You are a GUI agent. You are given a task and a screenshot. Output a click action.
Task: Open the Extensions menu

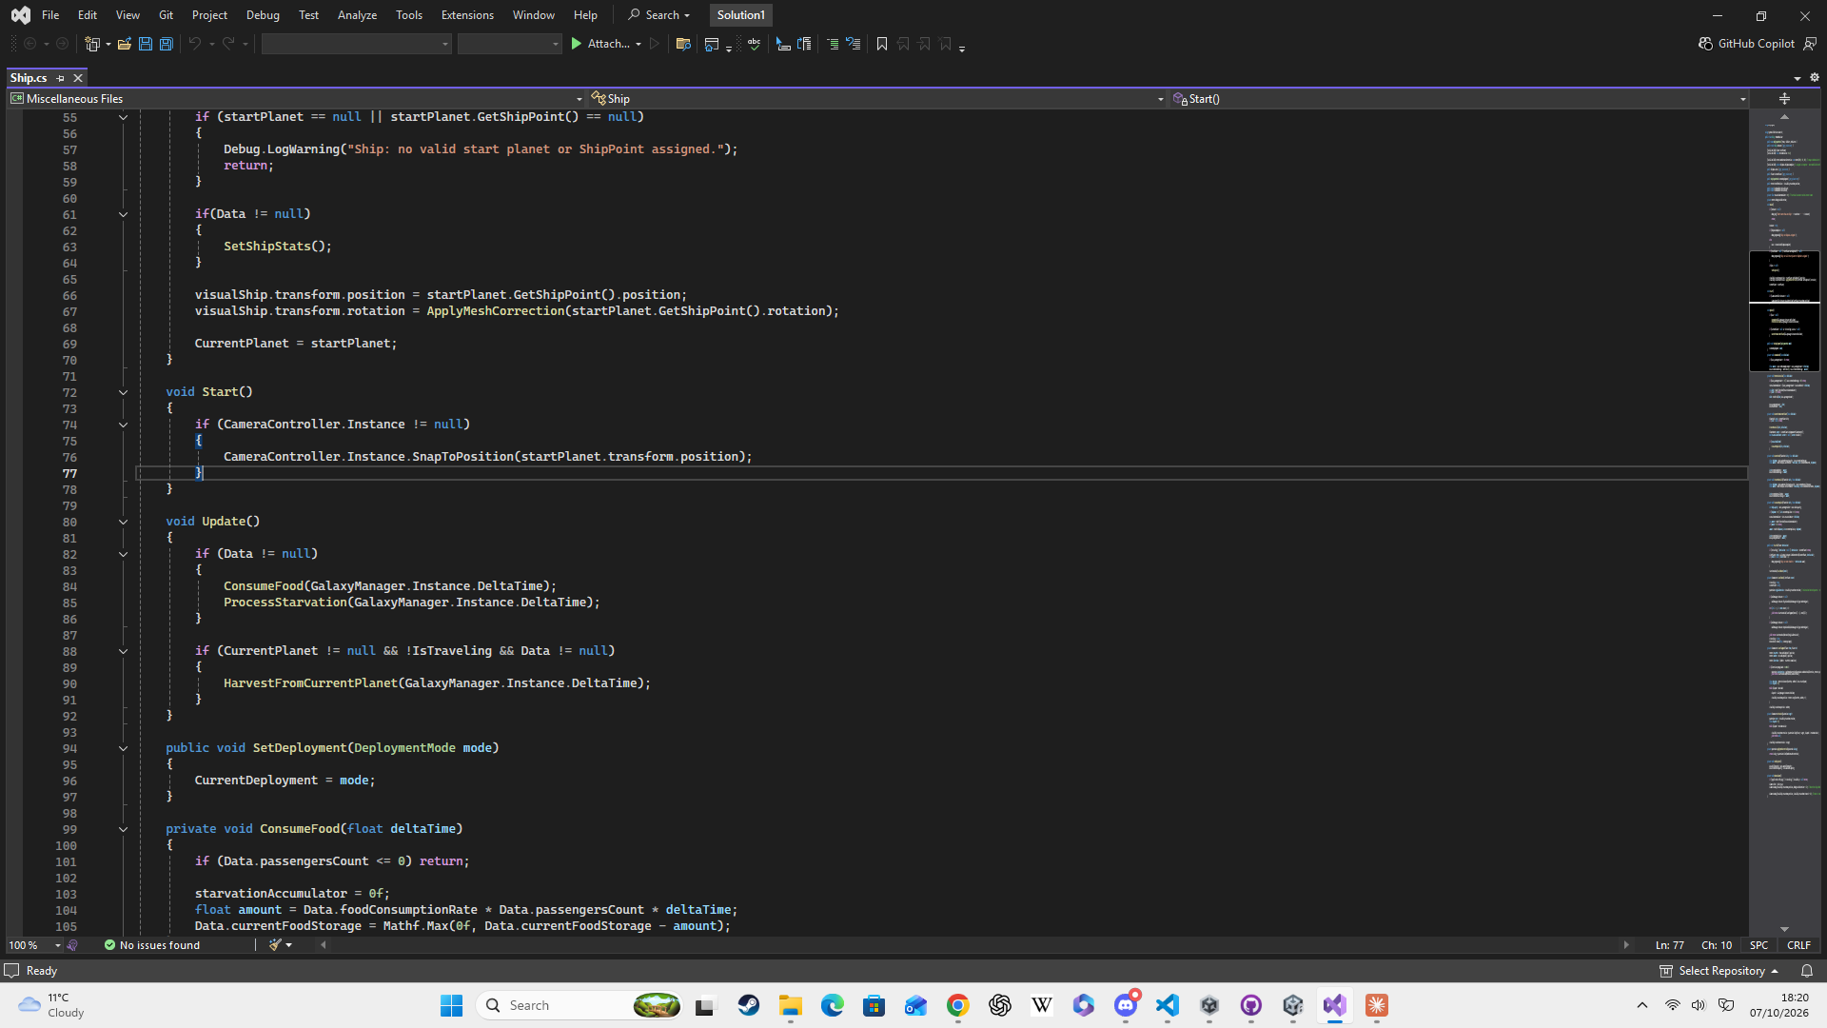[467, 15]
